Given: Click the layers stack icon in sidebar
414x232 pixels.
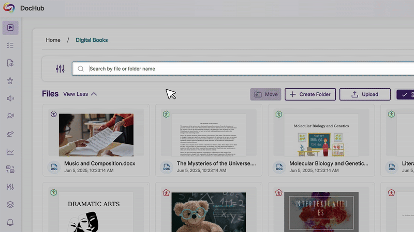Looking at the screenshot, I should click(x=10, y=205).
